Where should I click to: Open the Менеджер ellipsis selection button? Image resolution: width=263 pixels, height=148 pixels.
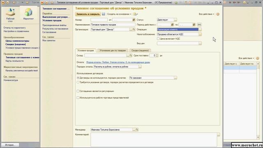(x=134, y=130)
